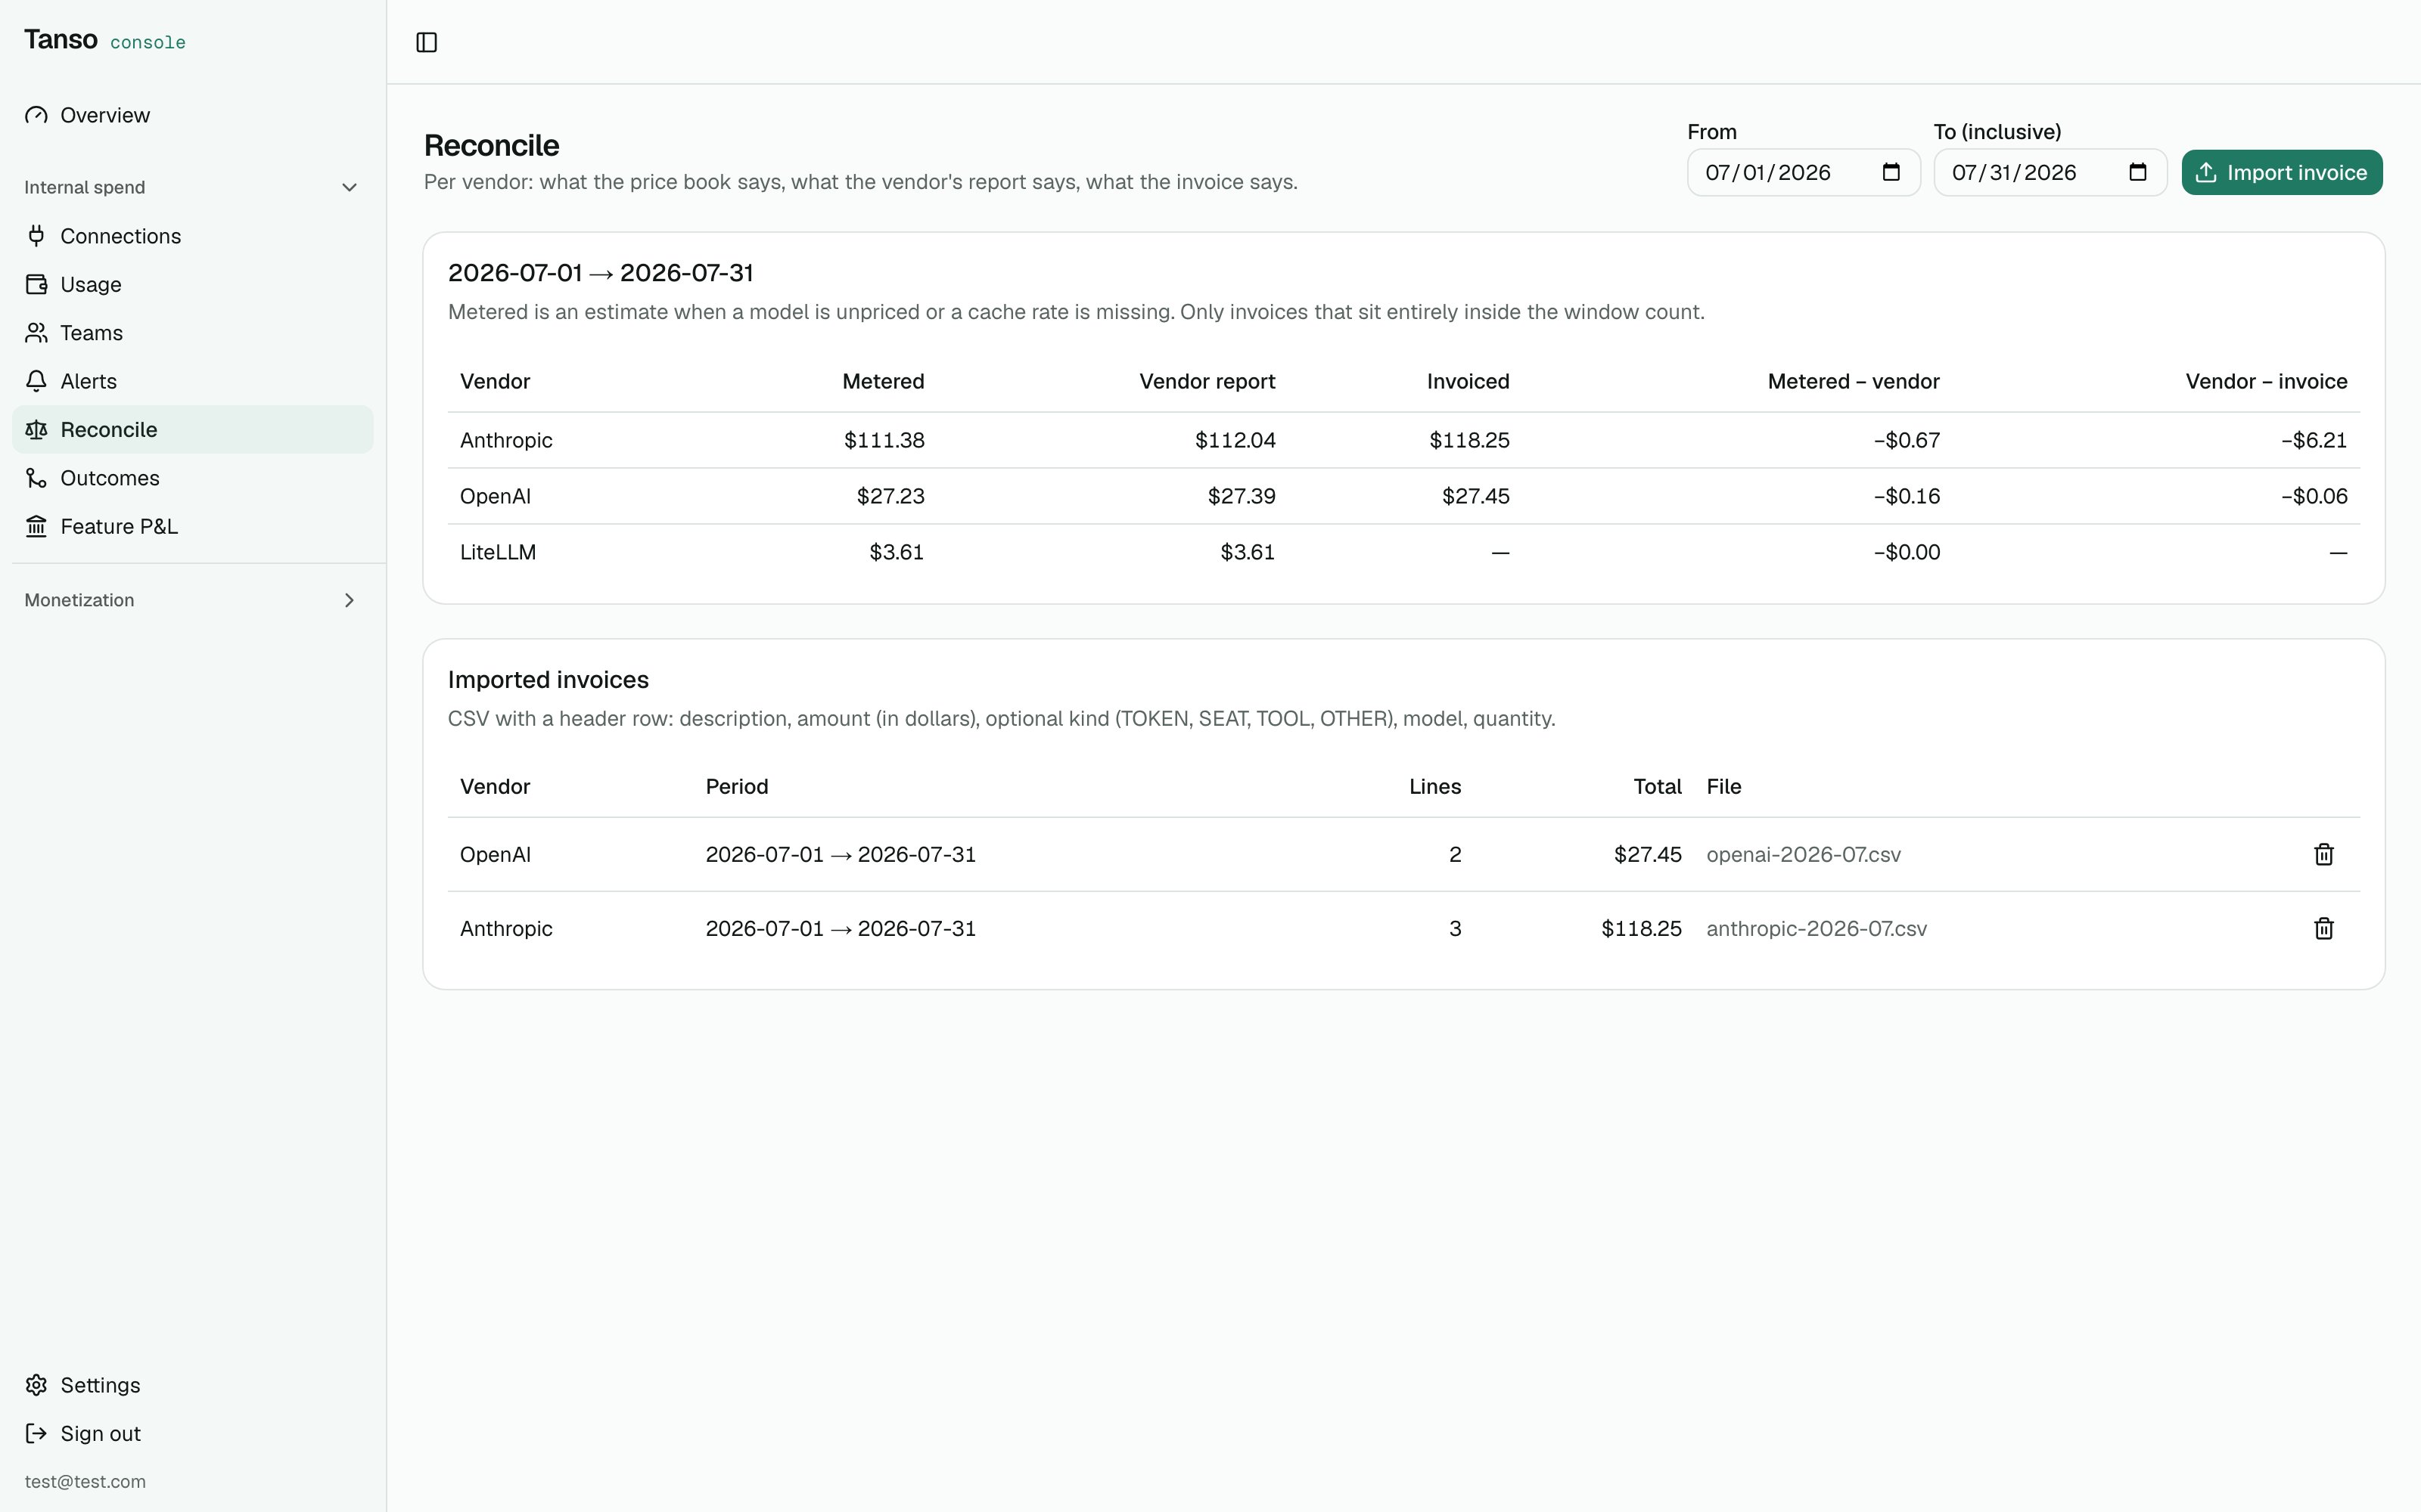This screenshot has width=2421, height=1512.
Task: Go to Connections
Action: point(192,236)
